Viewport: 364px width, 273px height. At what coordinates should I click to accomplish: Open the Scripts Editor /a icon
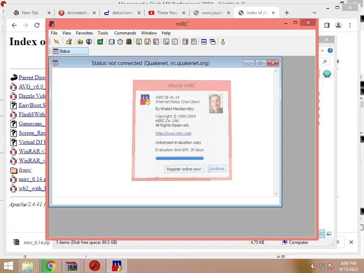(100, 42)
